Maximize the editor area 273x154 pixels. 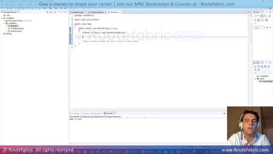pos(249,12)
